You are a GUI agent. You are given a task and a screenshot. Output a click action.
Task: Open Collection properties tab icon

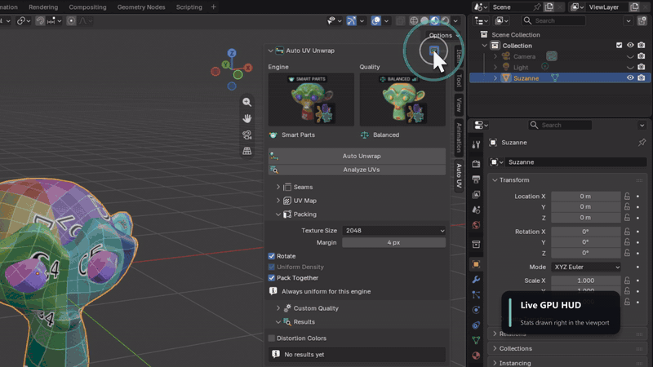[476, 244]
